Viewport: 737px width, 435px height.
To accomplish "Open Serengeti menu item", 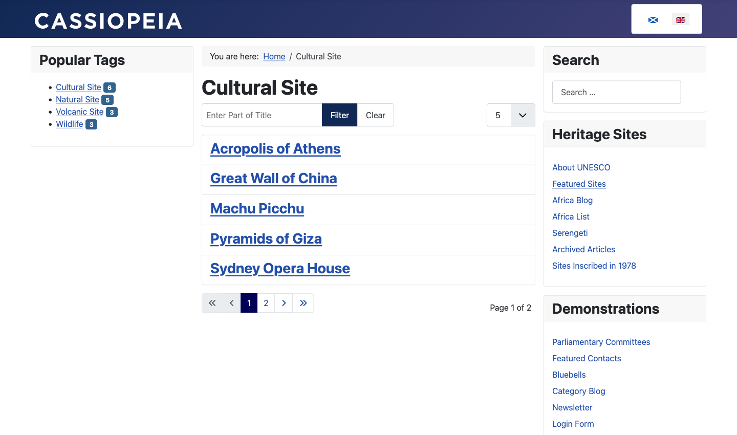I will tap(570, 233).
